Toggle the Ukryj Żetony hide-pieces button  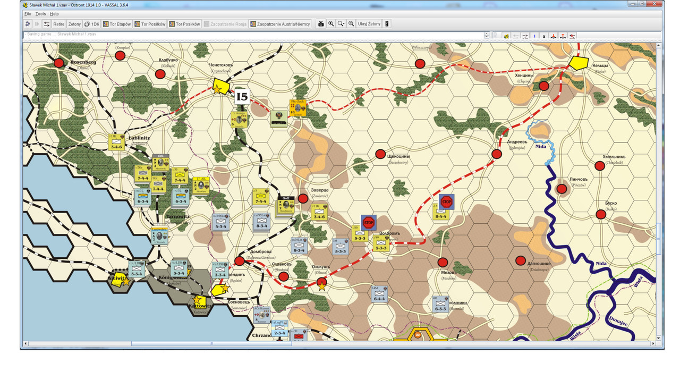pos(369,24)
